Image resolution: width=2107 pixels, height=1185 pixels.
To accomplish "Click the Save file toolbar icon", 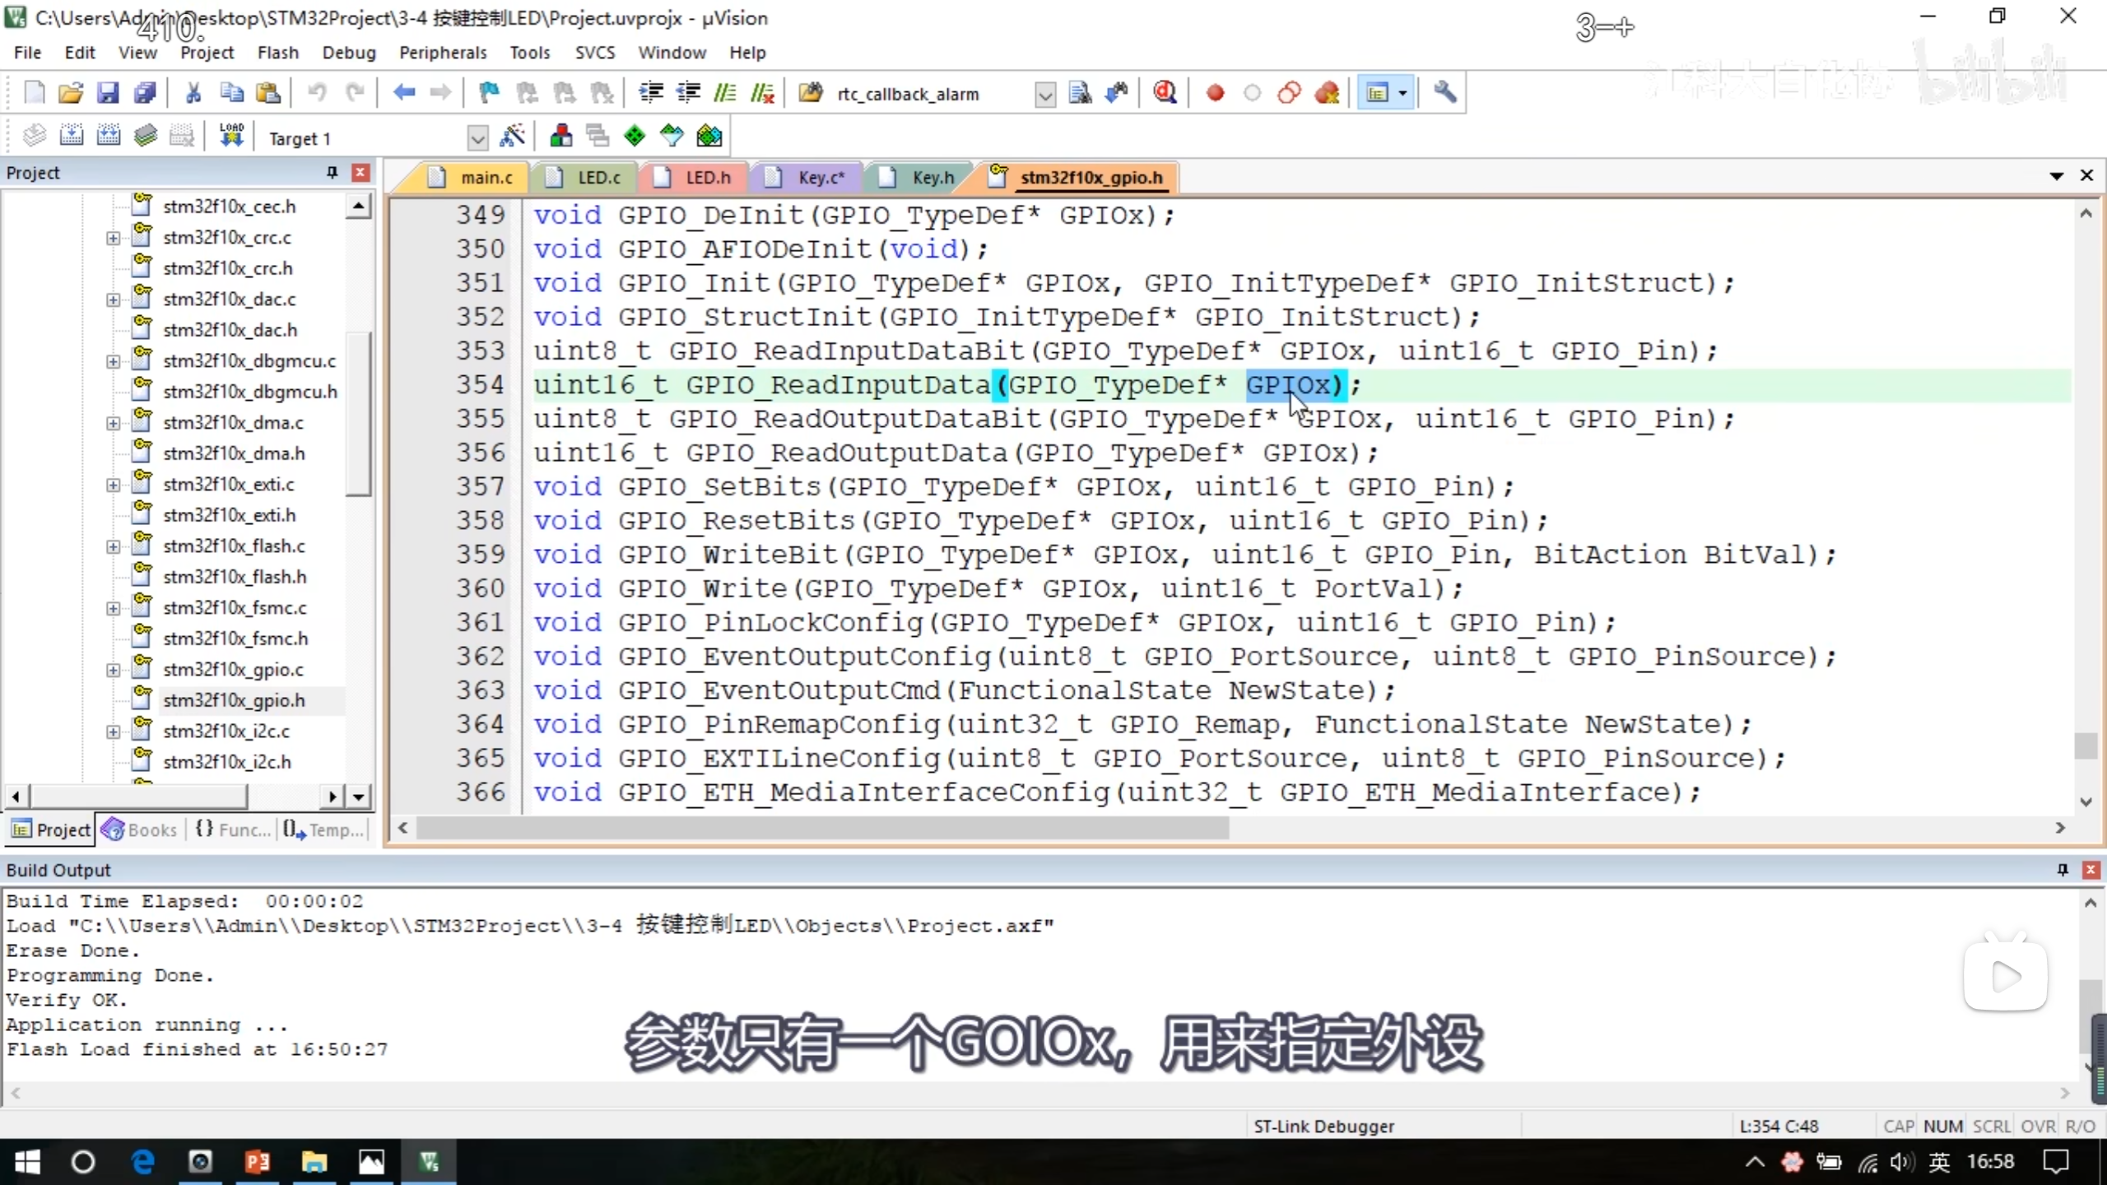I will pos(108,93).
